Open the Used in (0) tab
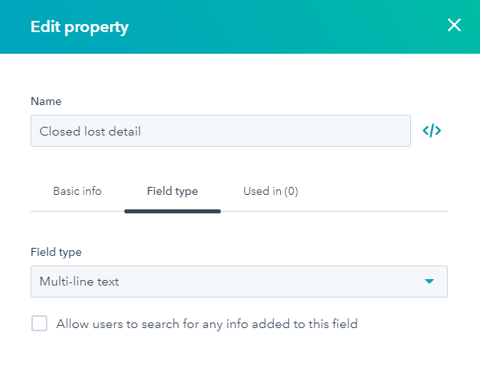 [271, 191]
